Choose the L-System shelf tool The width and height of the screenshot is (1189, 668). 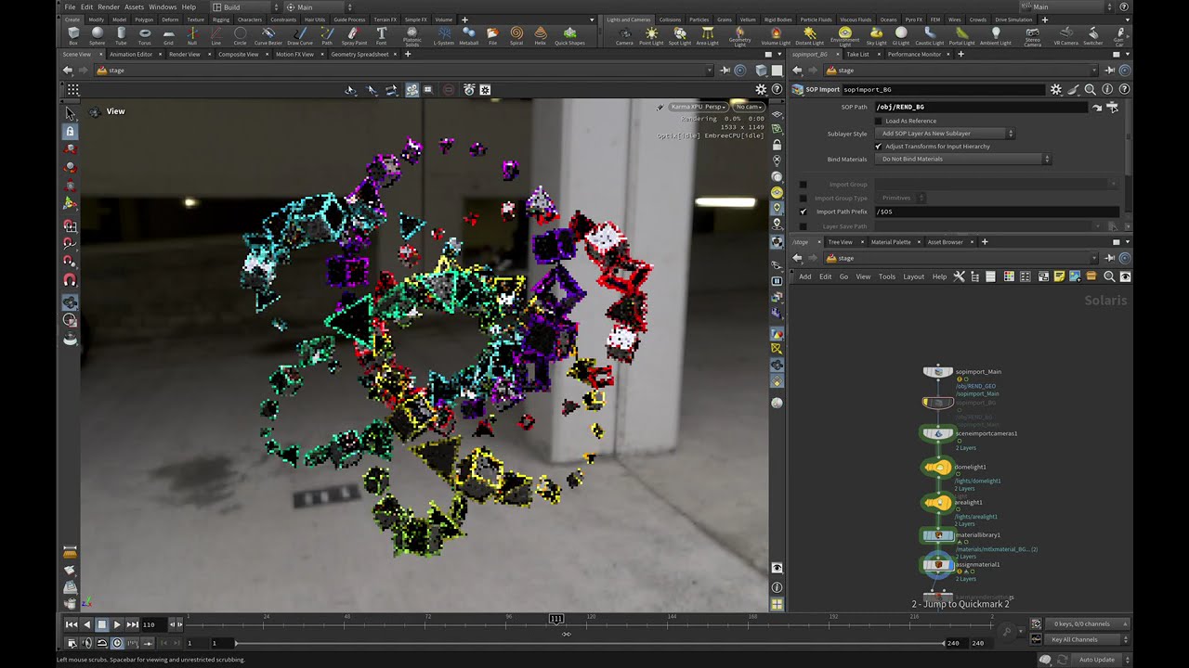(444, 35)
